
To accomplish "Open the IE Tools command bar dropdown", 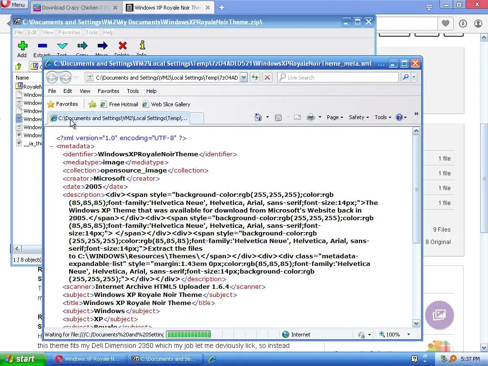I will point(383,117).
